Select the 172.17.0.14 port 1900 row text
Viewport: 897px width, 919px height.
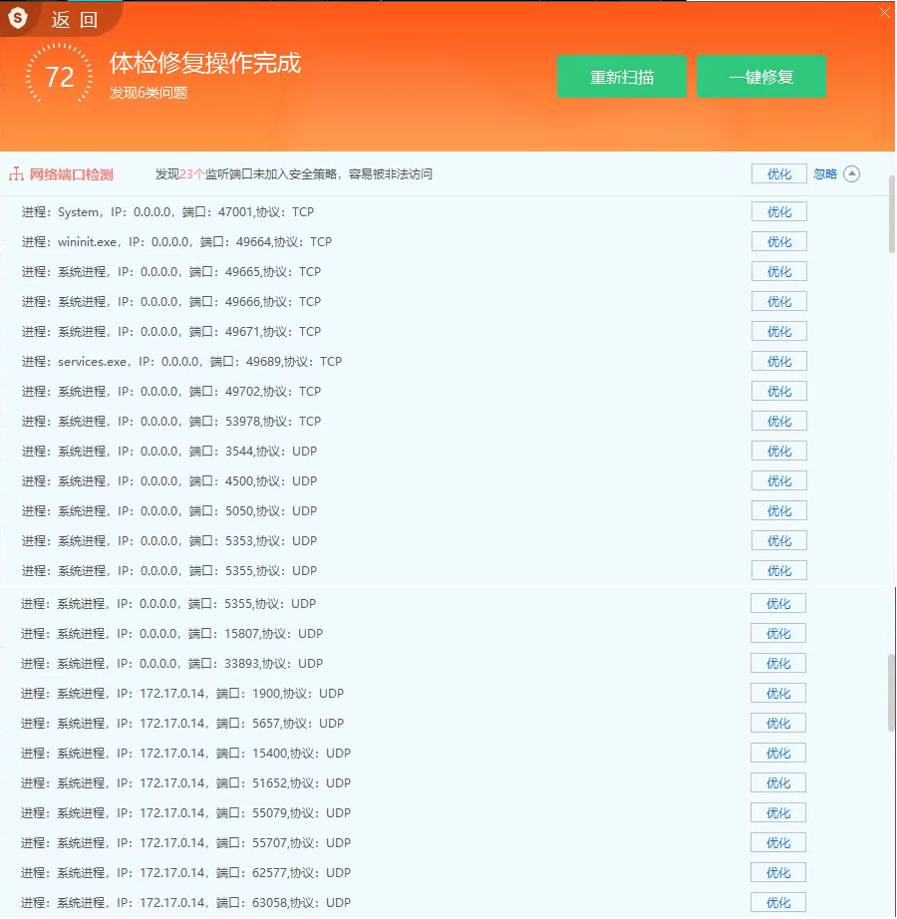tap(182, 694)
